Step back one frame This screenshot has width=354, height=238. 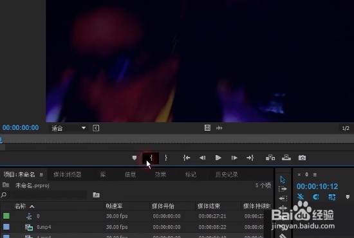[203, 158]
